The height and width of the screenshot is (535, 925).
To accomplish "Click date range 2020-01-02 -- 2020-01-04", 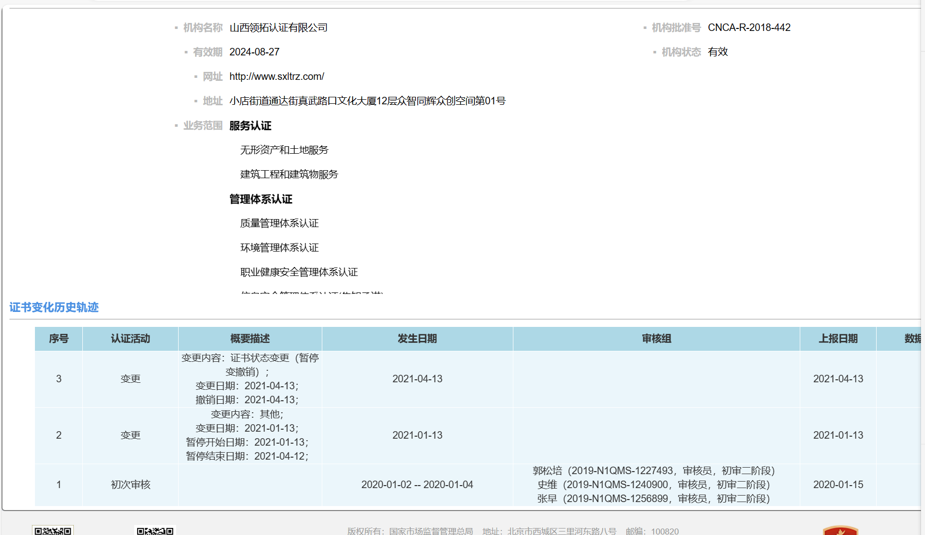I will (x=417, y=485).
